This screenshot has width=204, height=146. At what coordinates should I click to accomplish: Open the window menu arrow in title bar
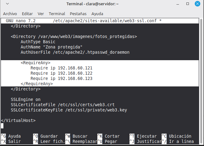(x=7, y=4)
